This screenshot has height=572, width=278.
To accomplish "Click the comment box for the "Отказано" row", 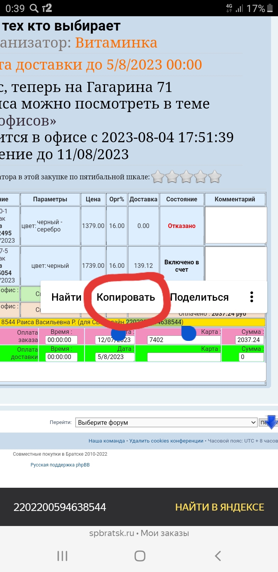I will tap(236, 225).
